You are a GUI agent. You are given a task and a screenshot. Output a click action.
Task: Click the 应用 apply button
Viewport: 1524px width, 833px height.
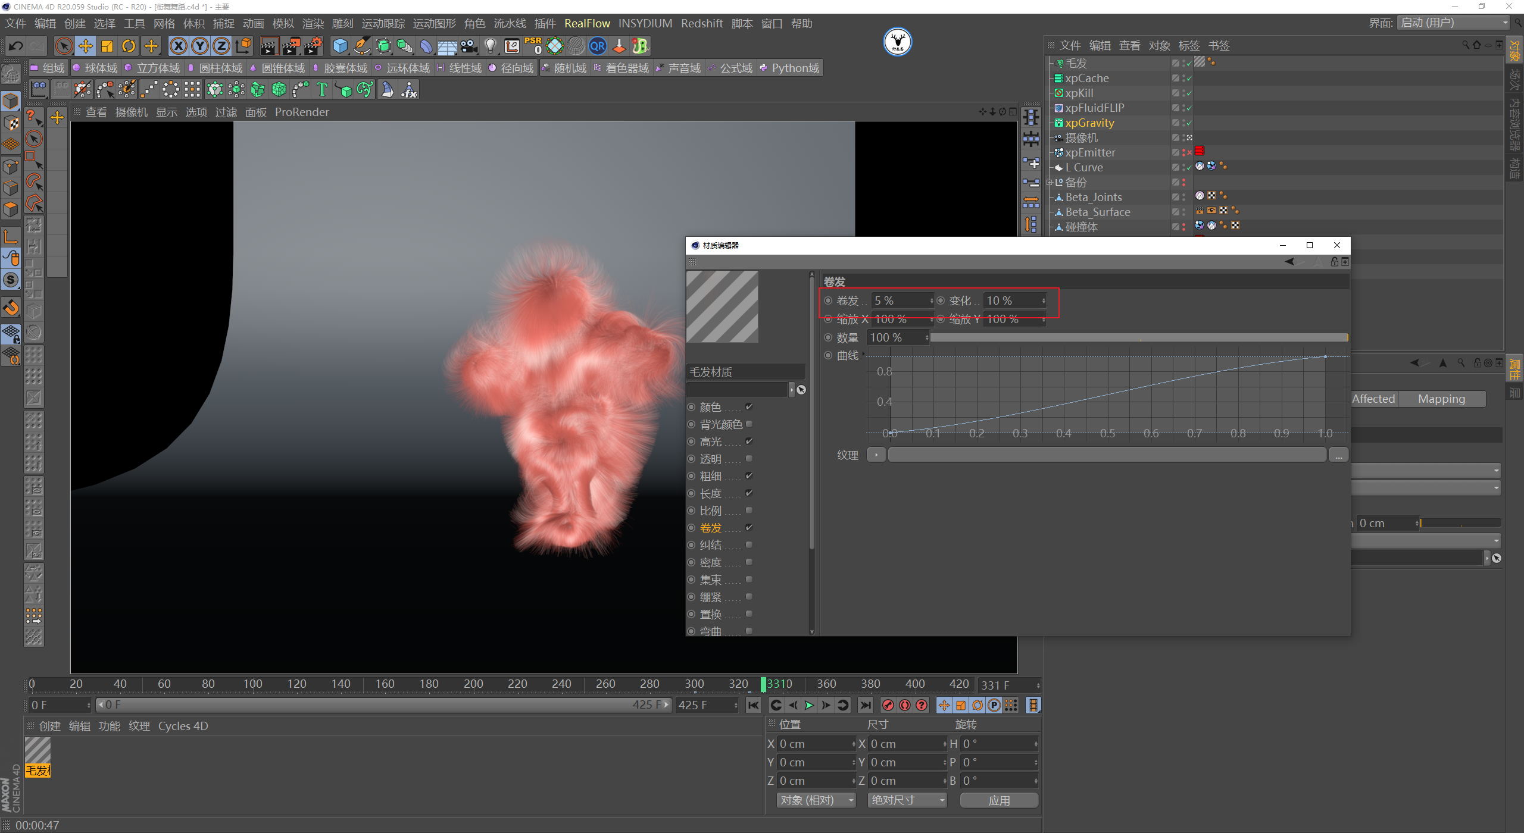998,800
